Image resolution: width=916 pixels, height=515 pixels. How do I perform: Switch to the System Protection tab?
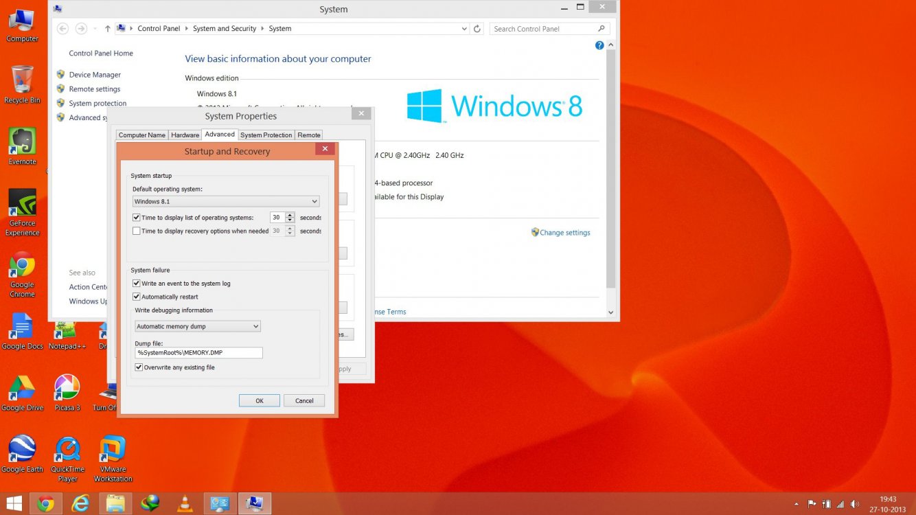click(x=266, y=135)
